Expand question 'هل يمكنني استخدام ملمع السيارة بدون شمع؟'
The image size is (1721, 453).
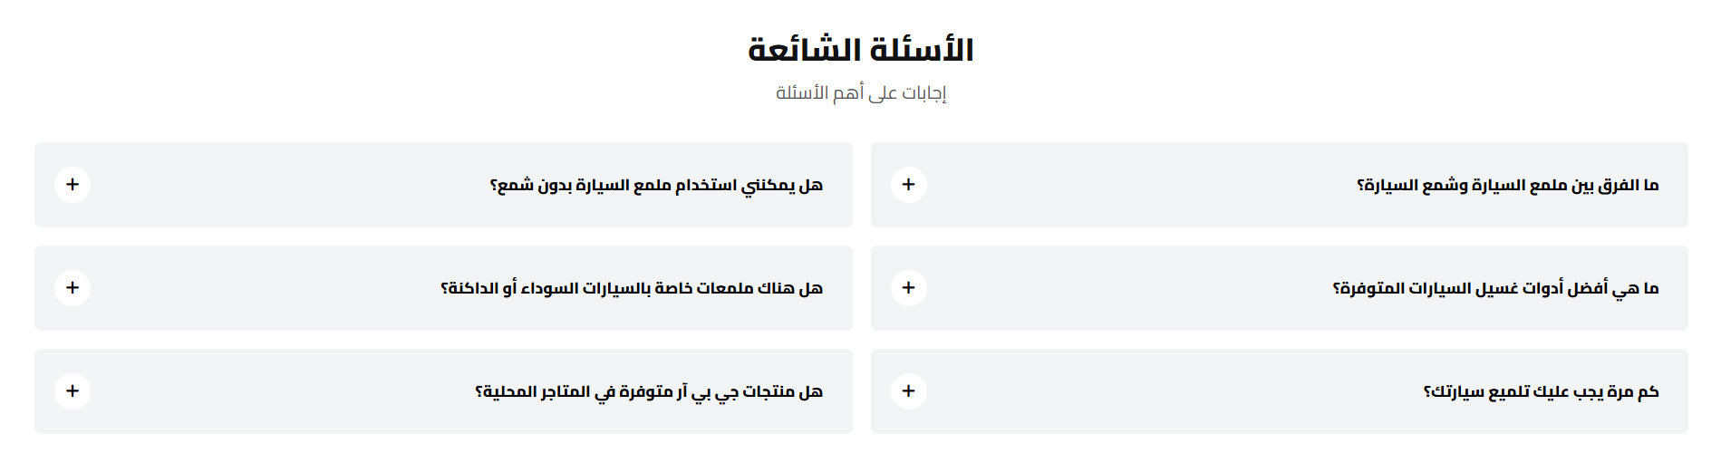(x=656, y=186)
